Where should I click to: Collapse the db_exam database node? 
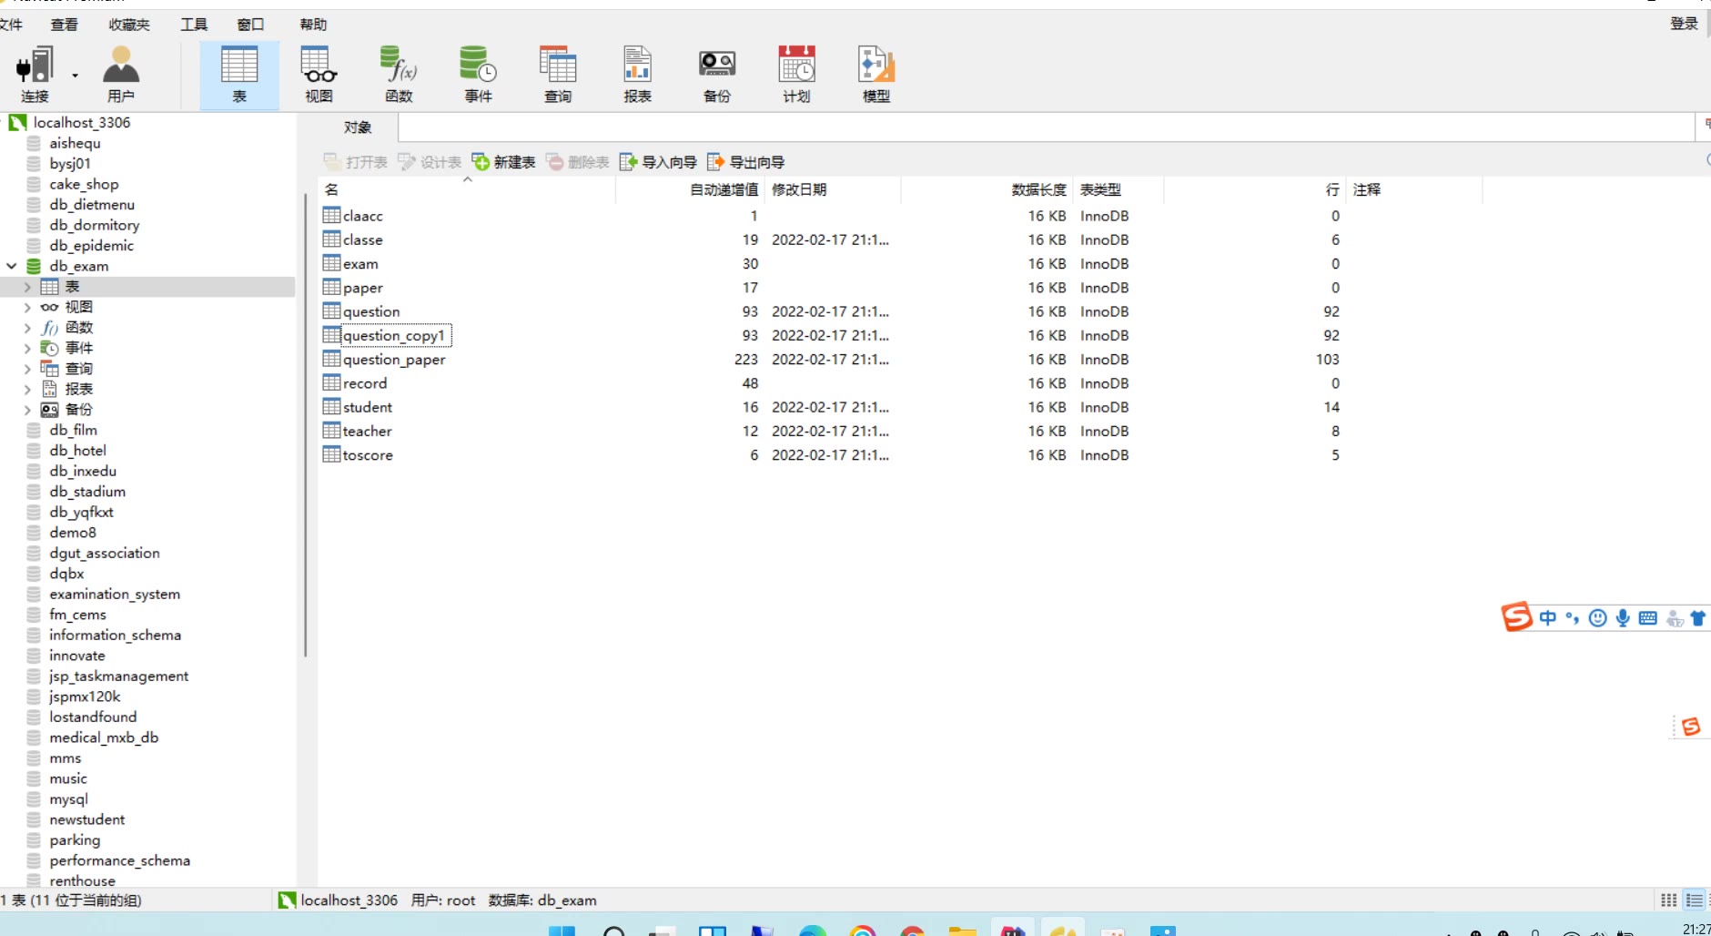pos(12,266)
